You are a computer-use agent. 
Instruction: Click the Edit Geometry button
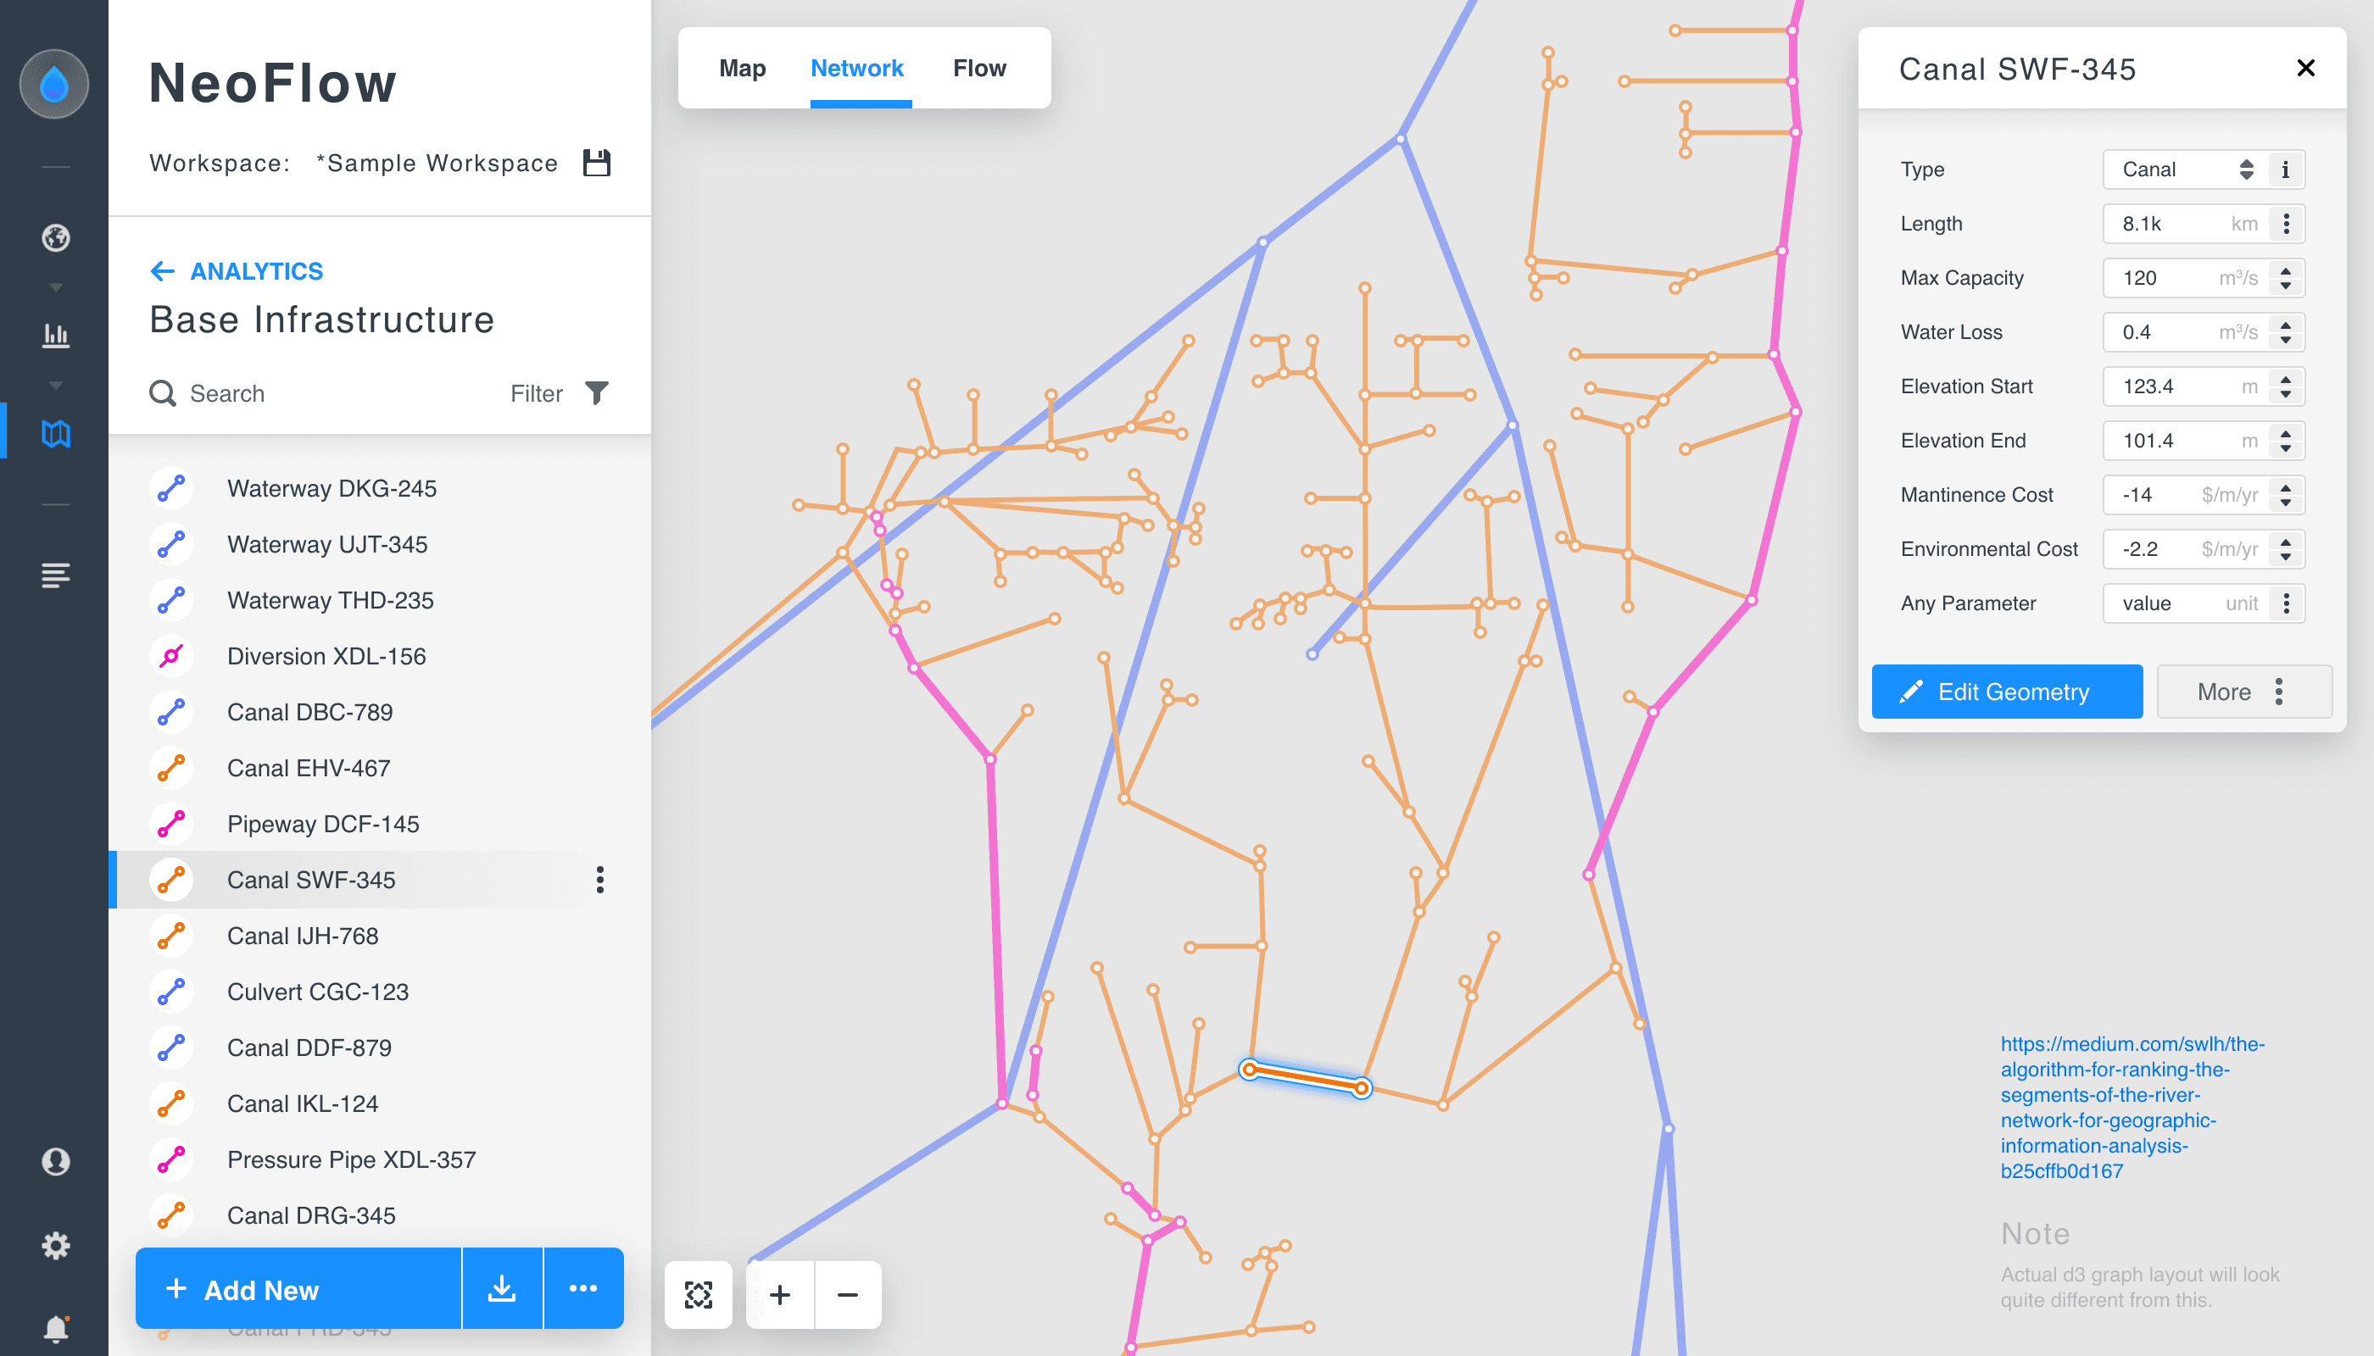click(x=2007, y=691)
